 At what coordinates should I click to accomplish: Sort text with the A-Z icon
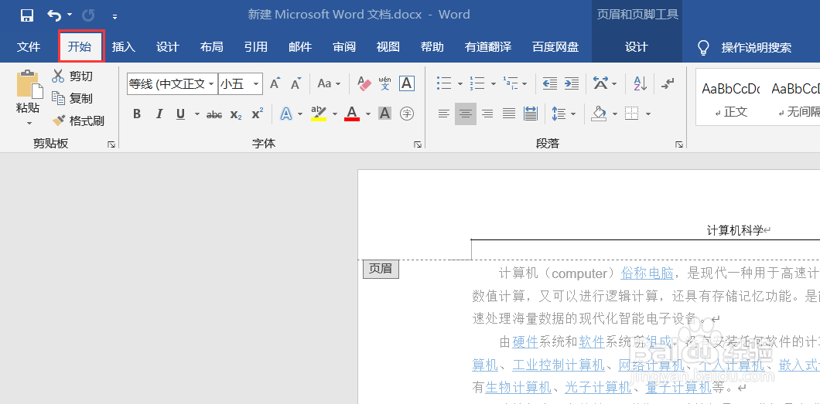(x=640, y=83)
